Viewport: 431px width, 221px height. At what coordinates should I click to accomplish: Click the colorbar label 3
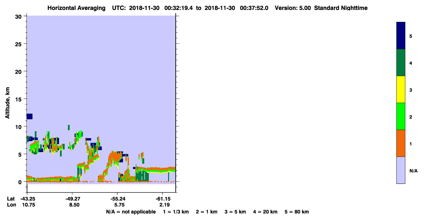(x=411, y=90)
